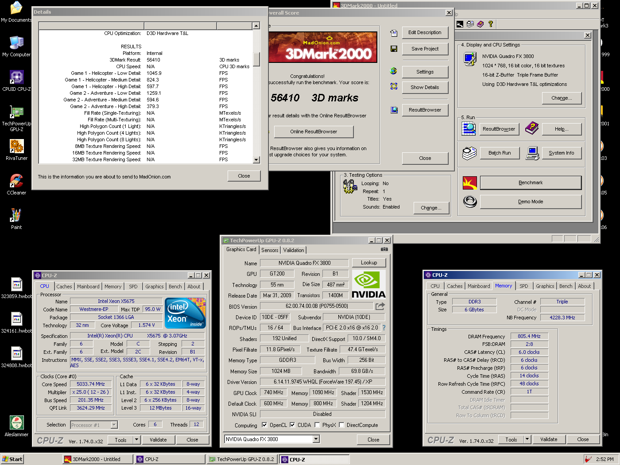This screenshot has width=620, height=465.
Task: Open the CCleaner desktop icon
Action: [16, 181]
